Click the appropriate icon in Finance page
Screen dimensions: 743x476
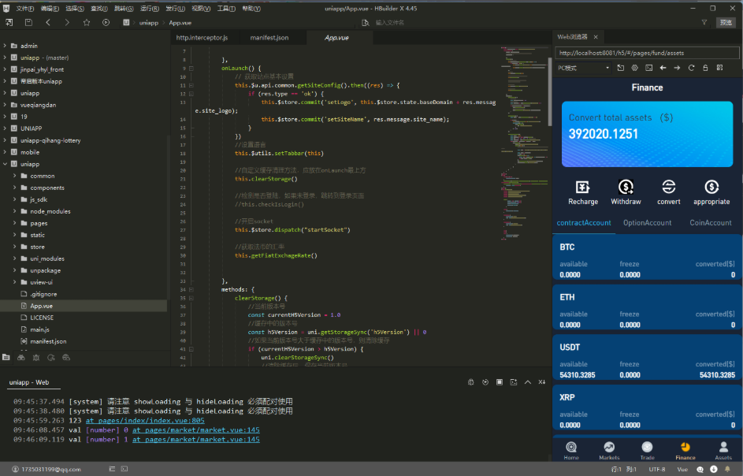(711, 188)
